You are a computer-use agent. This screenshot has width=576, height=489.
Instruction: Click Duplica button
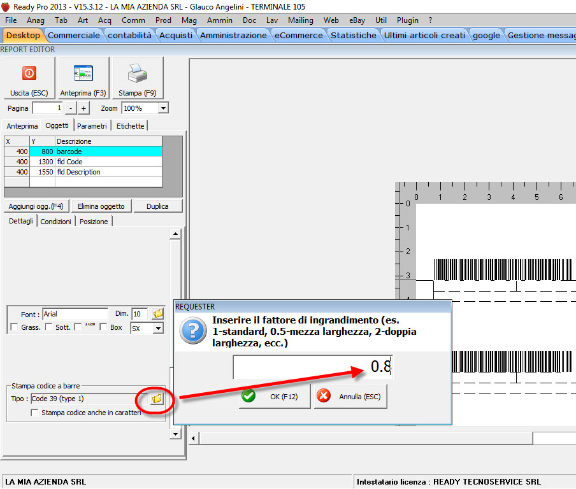click(157, 206)
